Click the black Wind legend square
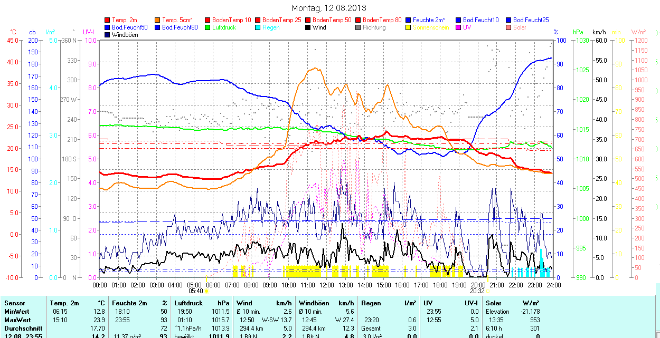Image resolution: width=660 pixels, height=338 pixels. click(x=308, y=27)
